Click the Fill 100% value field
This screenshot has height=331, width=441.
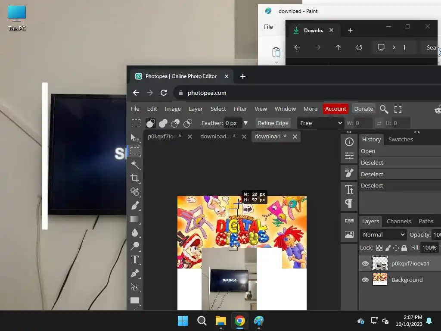(429, 248)
